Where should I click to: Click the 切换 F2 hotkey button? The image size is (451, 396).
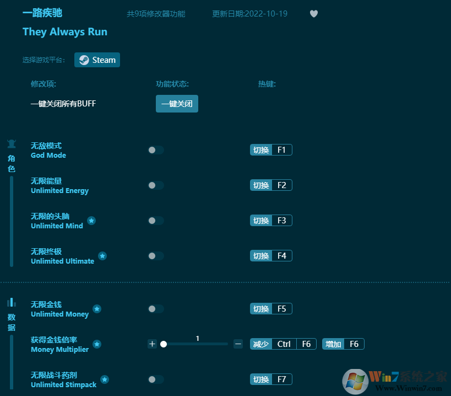[x=271, y=185]
